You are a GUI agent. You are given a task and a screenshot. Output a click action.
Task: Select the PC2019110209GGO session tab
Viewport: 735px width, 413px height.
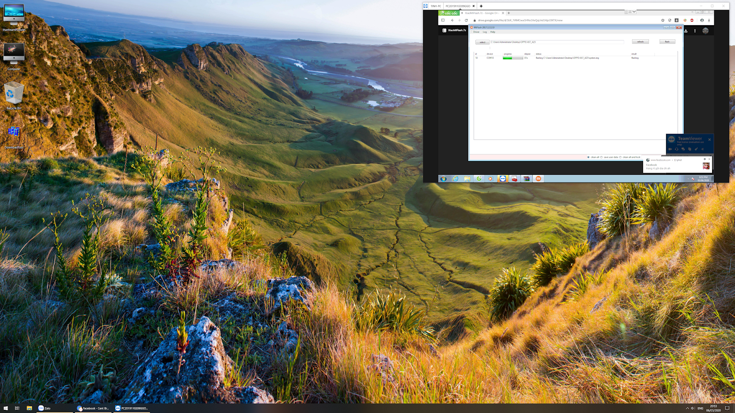(458, 6)
